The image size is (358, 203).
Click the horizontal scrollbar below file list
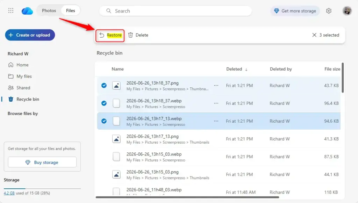(x=187, y=197)
